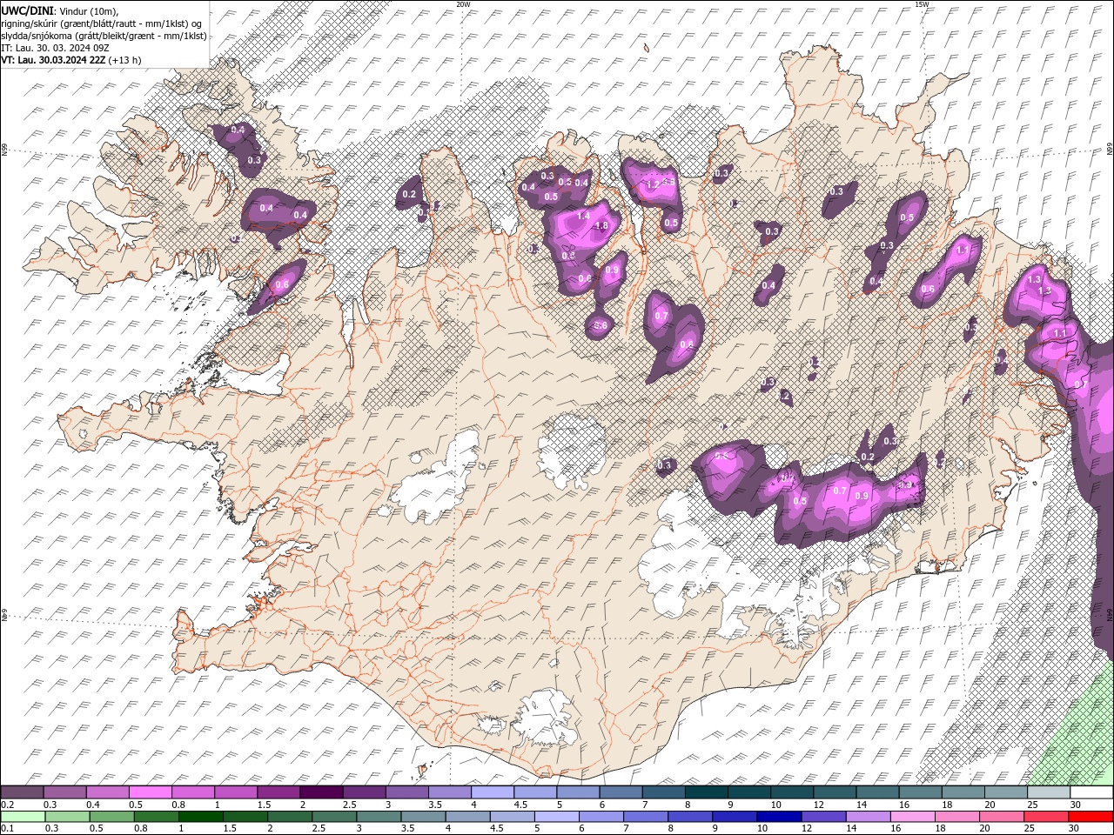Click the 1.8 snowfall value on the map
This screenshot has width=1114, height=835.
tap(601, 226)
